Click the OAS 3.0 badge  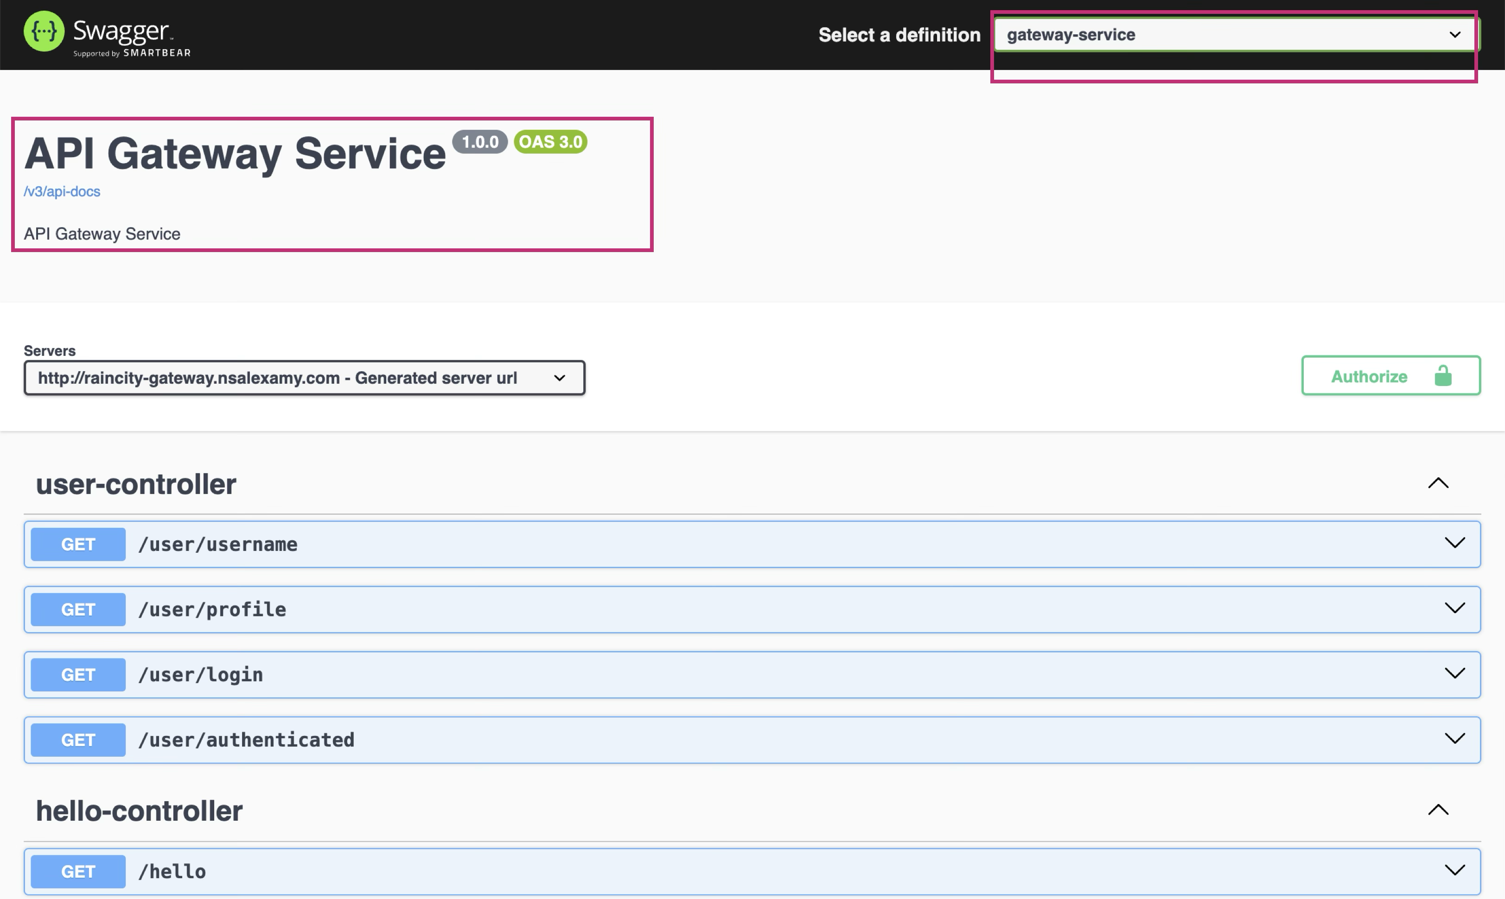pos(550,142)
